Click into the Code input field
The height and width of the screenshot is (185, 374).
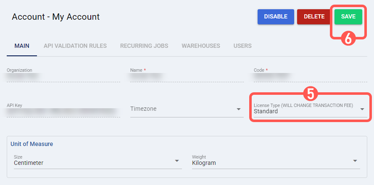point(310,76)
